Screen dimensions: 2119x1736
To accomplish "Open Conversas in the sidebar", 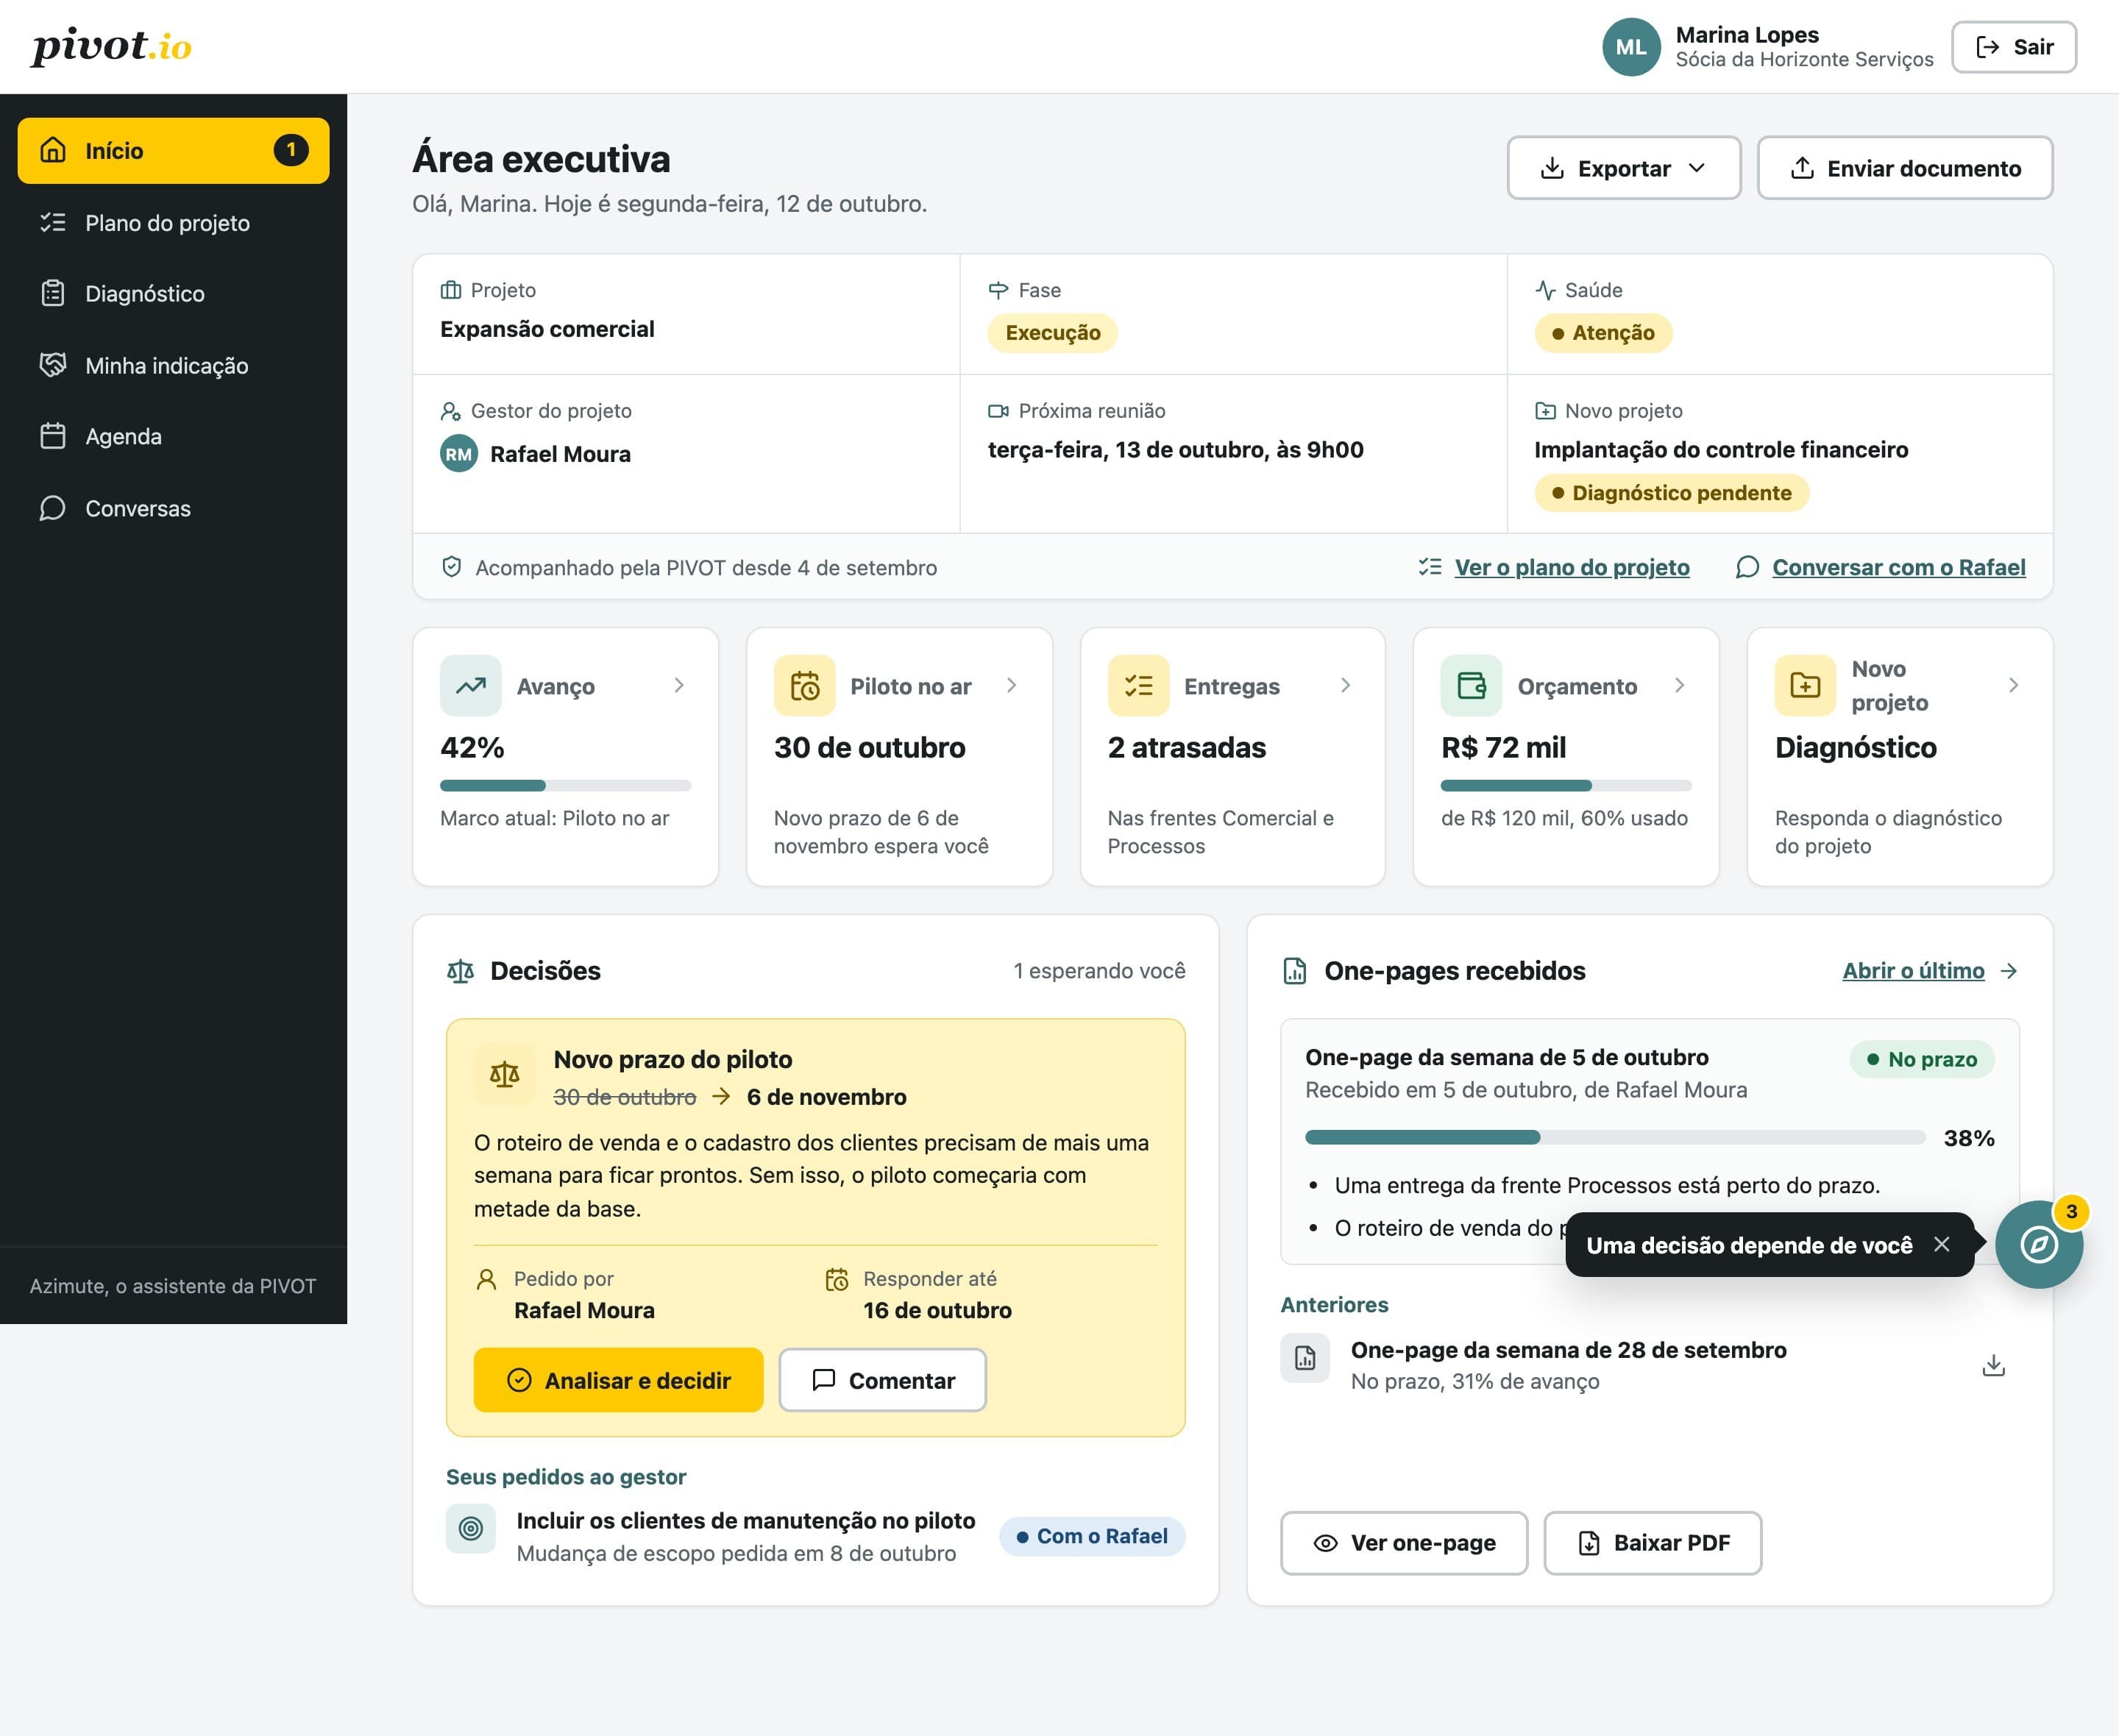I will pos(173,508).
